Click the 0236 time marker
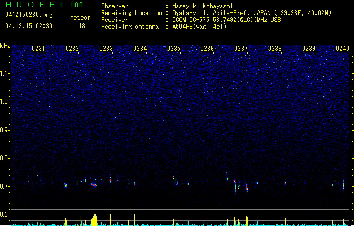The width and height of the screenshot is (355, 226). pyautogui.click(x=207, y=49)
